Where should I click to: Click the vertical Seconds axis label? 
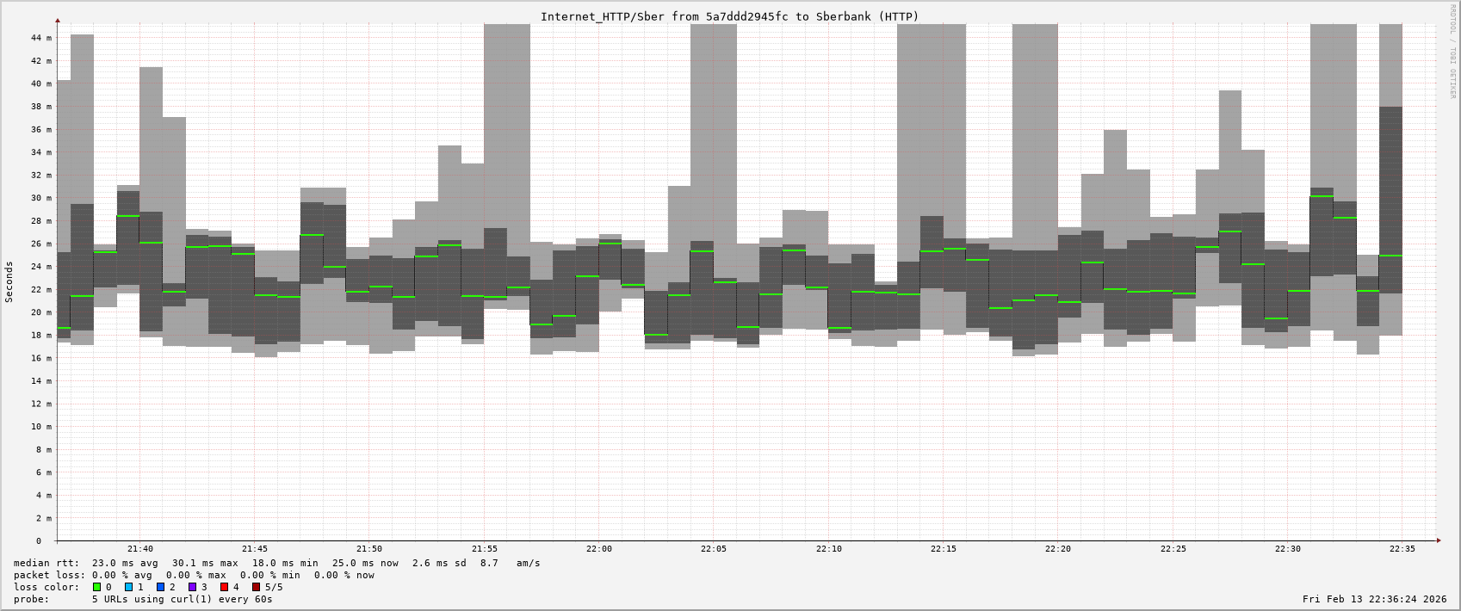[x=9, y=282]
